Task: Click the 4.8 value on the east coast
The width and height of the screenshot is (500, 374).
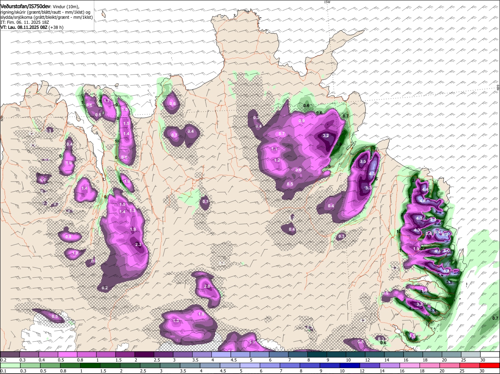Action: pyautogui.click(x=422, y=201)
